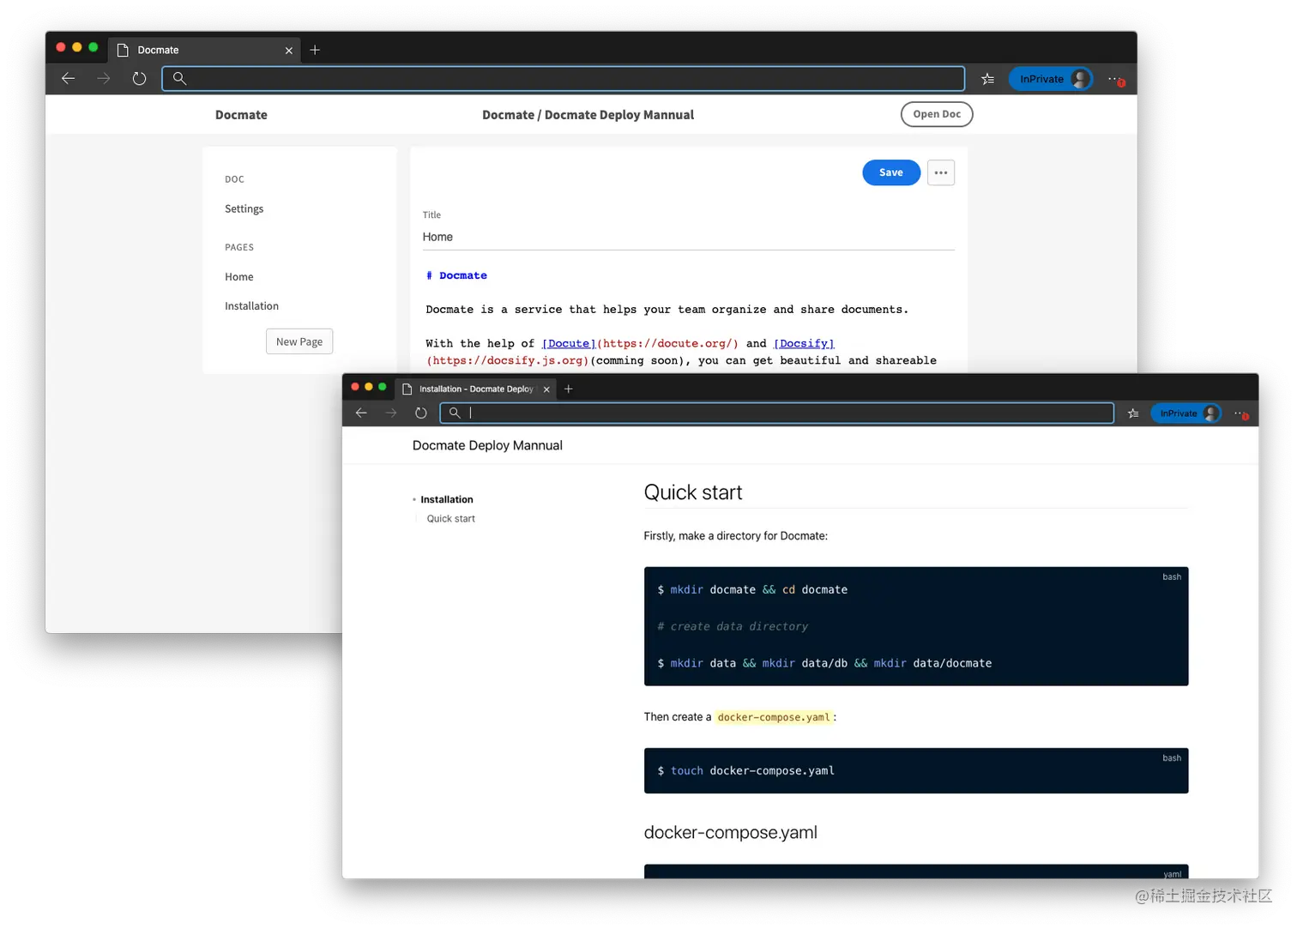1297x929 pixels.
Task: Focus the address bar in the Installation window
Action: pos(777,413)
